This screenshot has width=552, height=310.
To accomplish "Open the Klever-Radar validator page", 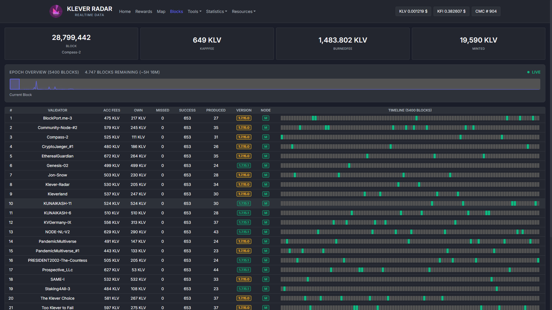I will (x=57, y=184).
